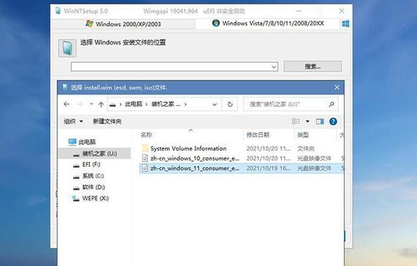Select zh-cn_windows_11_consumer ISO file

click(242, 168)
